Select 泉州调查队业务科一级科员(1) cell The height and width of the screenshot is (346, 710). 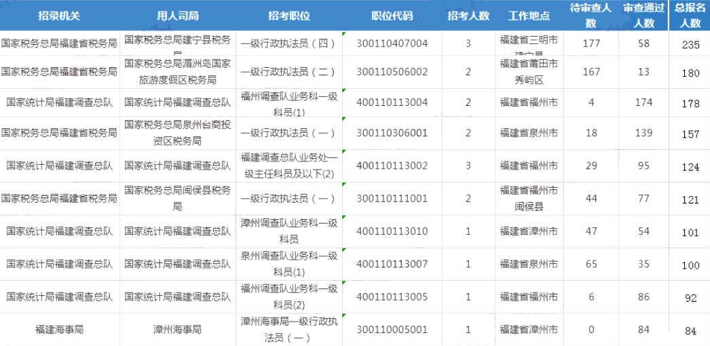click(x=289, y=264)
